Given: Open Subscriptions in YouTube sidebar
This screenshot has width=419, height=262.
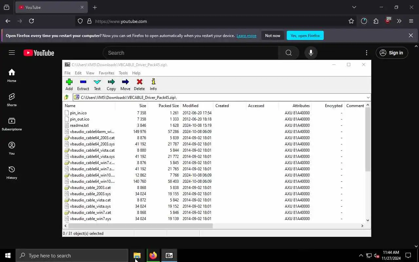Looking at the screenshot, I should (12, 124).
